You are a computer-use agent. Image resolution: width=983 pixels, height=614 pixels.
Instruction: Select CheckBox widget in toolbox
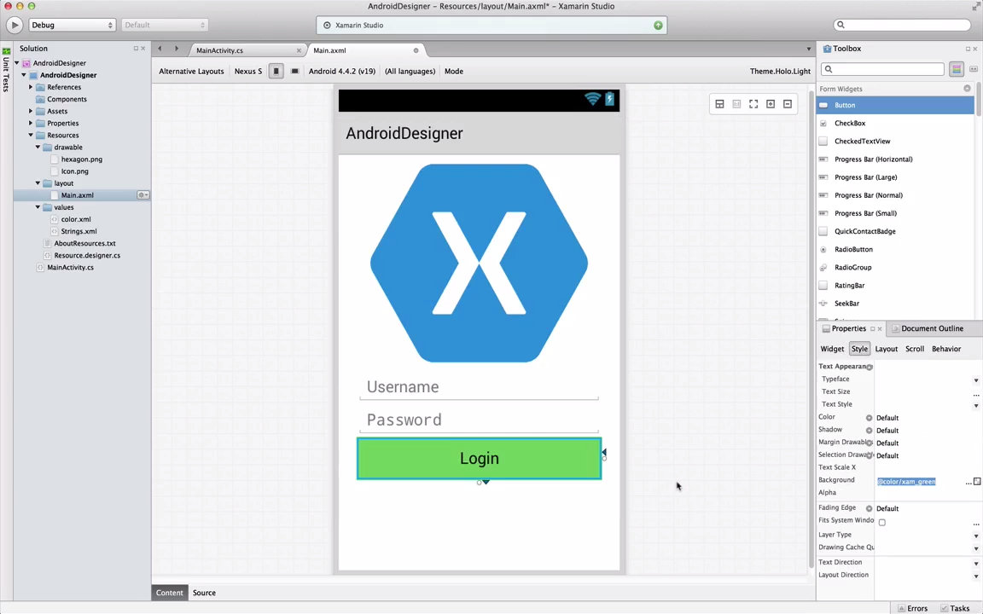click(897, 124)
